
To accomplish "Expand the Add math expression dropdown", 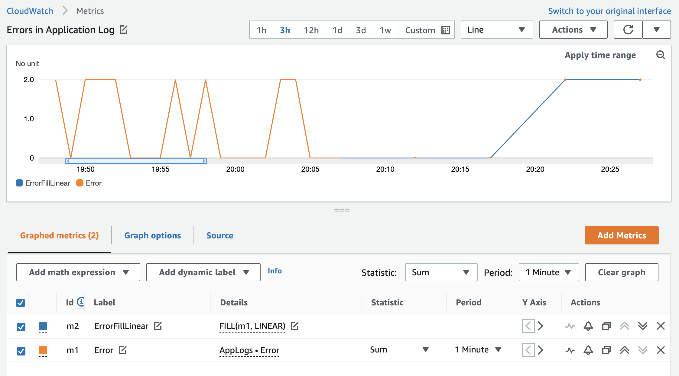I will click(78, 272).
